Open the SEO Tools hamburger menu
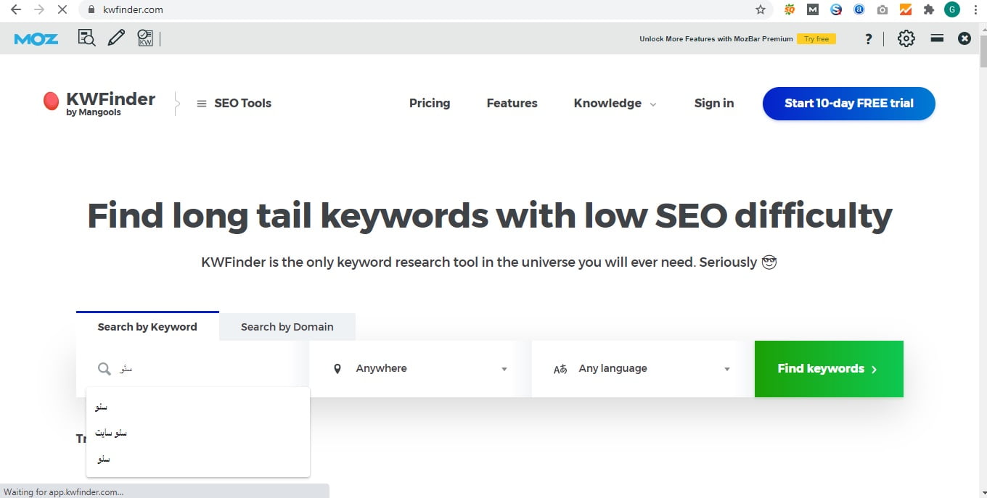987x498 pixels. point(234,104)
